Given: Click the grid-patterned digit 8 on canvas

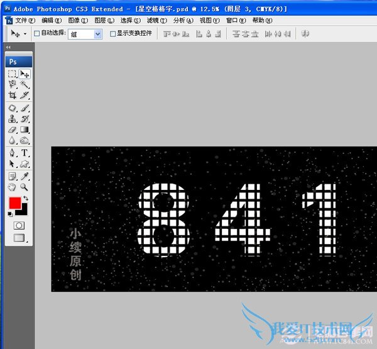Looking at the screenshot, I should [164, 219].
